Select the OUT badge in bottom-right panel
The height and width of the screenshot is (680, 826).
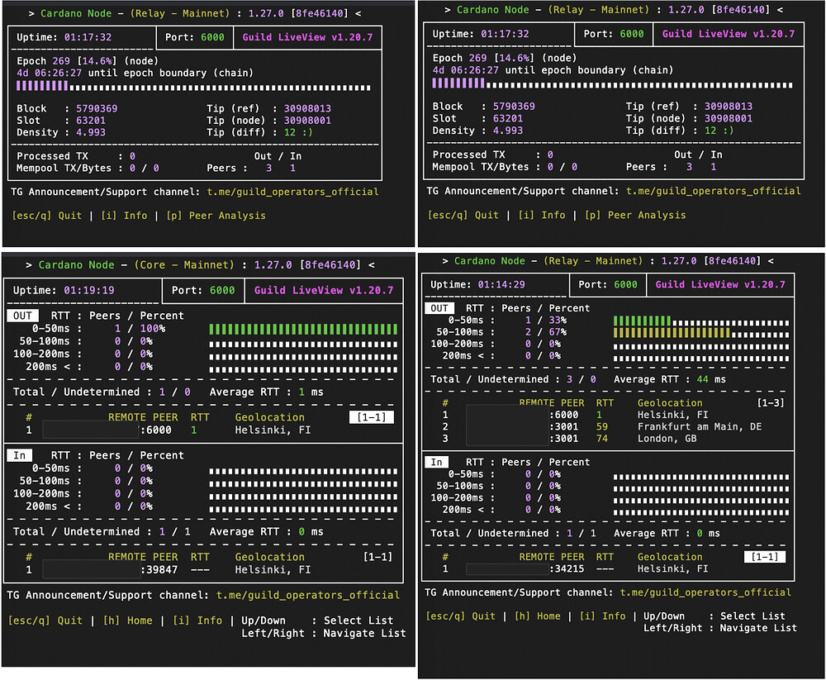pos(438,308)
